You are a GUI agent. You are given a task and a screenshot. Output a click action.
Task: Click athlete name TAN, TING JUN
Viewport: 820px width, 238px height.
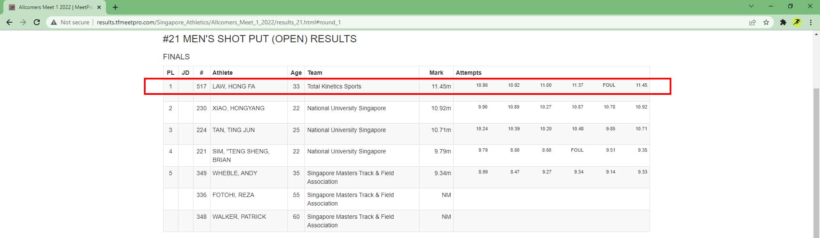point(234,130)
